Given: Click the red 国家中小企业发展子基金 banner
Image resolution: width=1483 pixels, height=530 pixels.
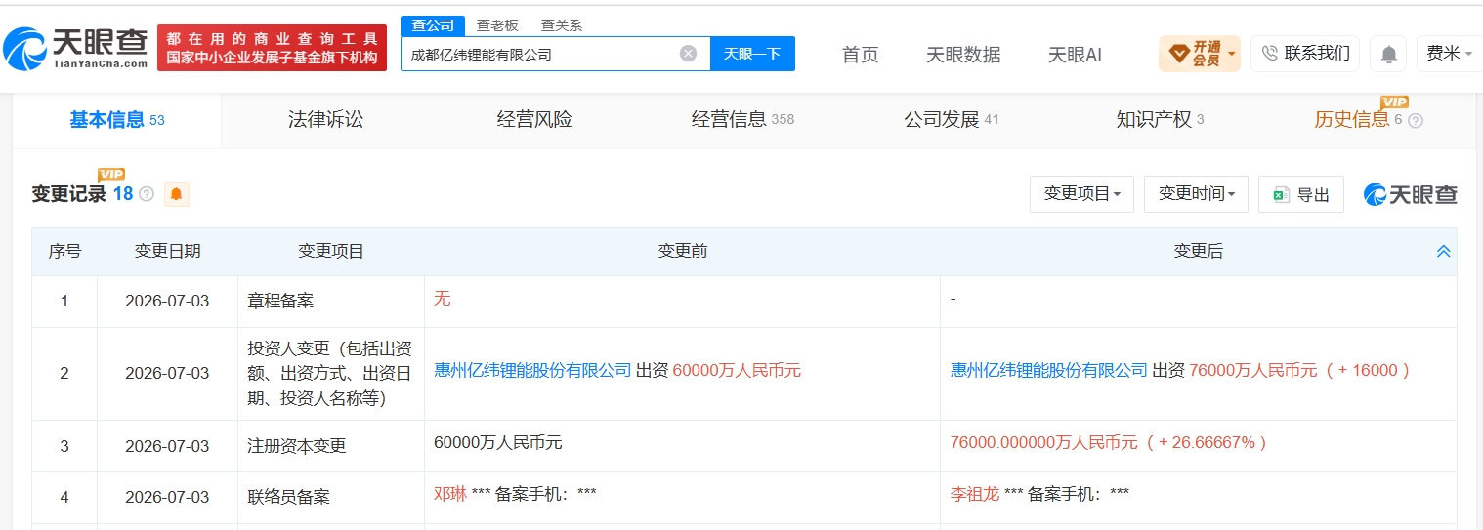Looking at the screenshot, I should 272,48.
